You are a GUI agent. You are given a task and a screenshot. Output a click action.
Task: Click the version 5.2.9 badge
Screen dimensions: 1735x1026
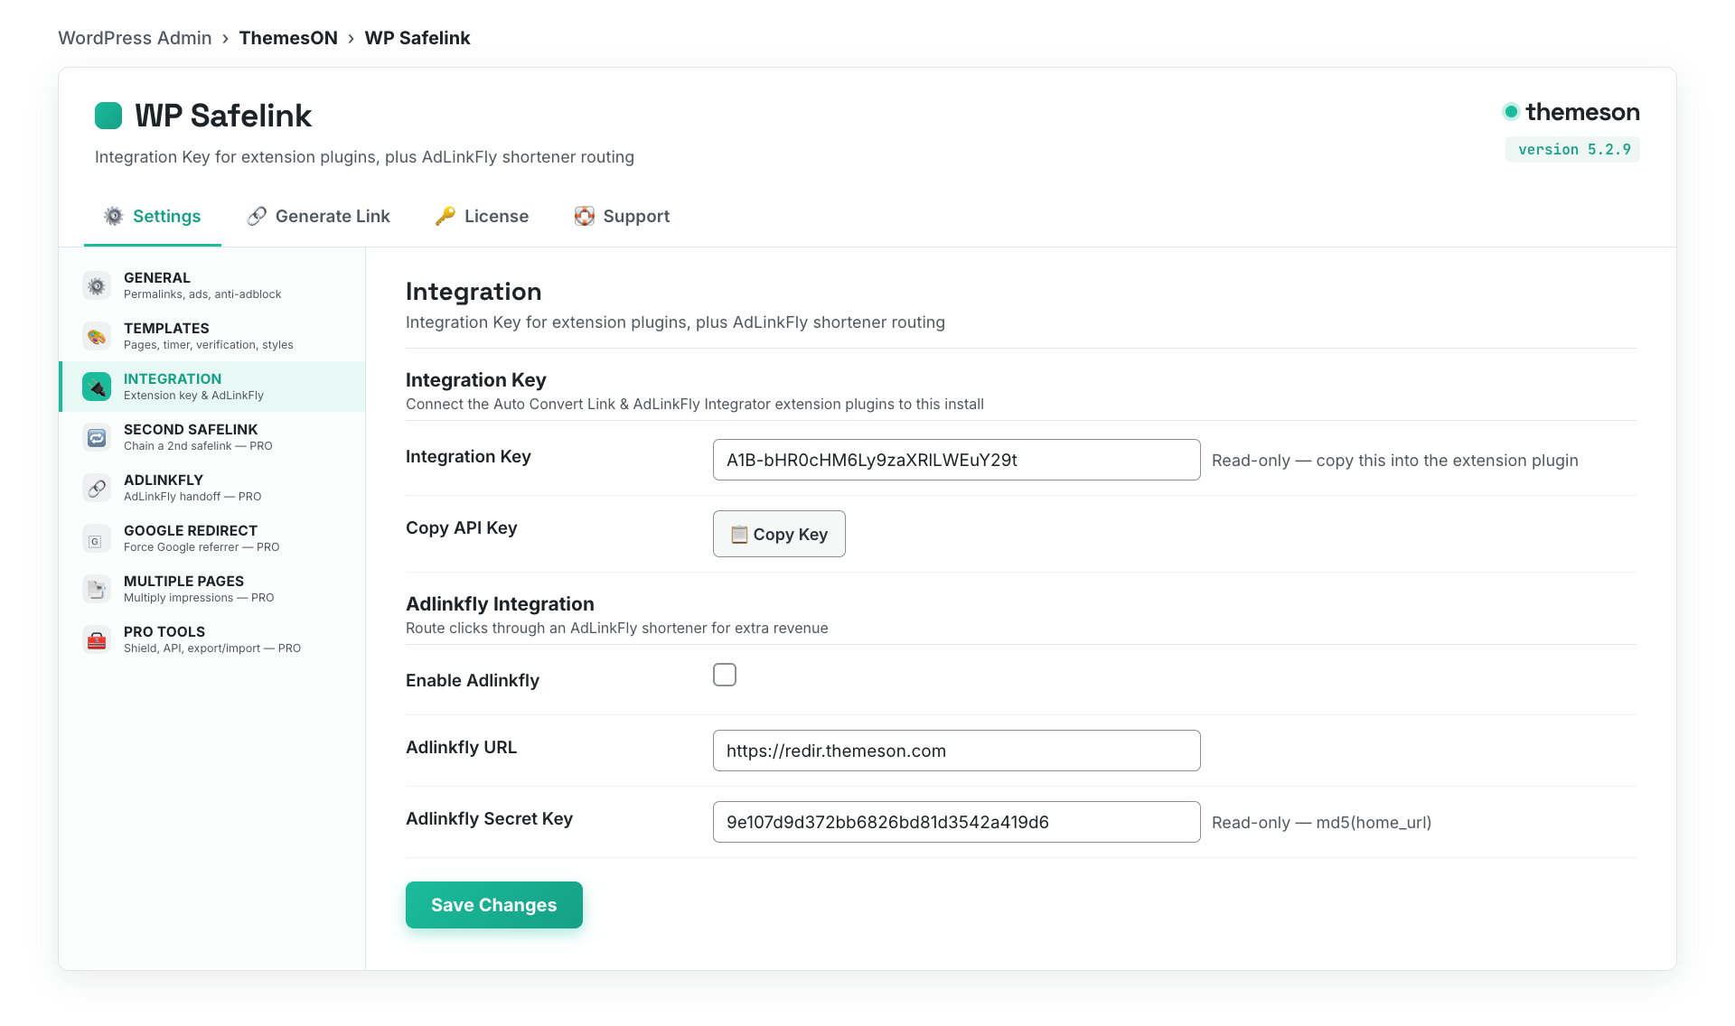point(1572,150)
